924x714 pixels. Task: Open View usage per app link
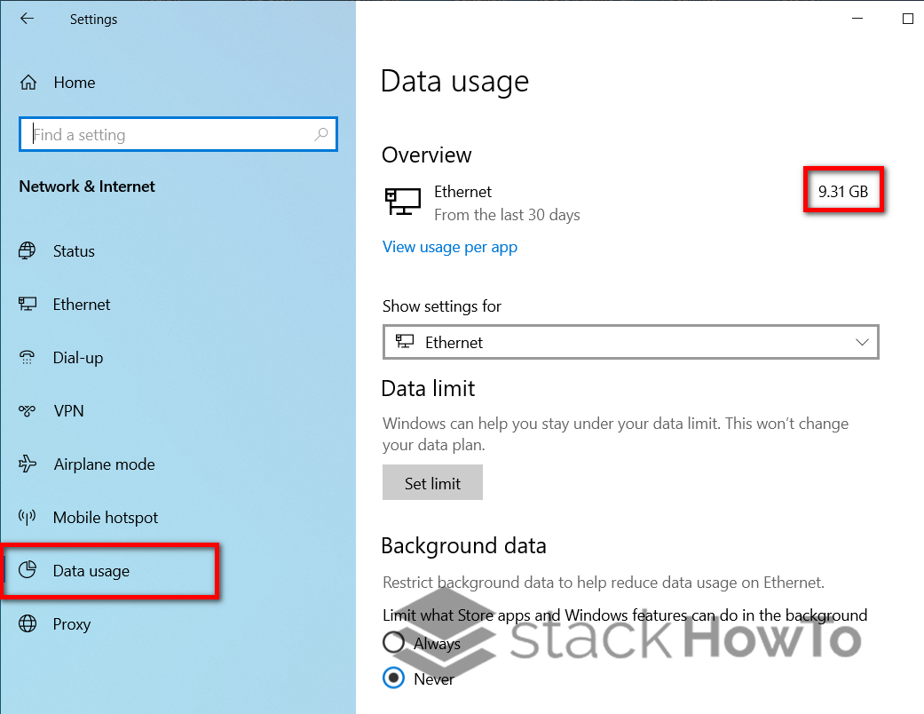point(449,247)
